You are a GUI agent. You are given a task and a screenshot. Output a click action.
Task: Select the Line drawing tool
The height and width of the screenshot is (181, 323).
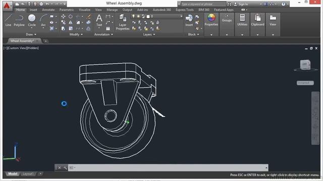(8, 20)
